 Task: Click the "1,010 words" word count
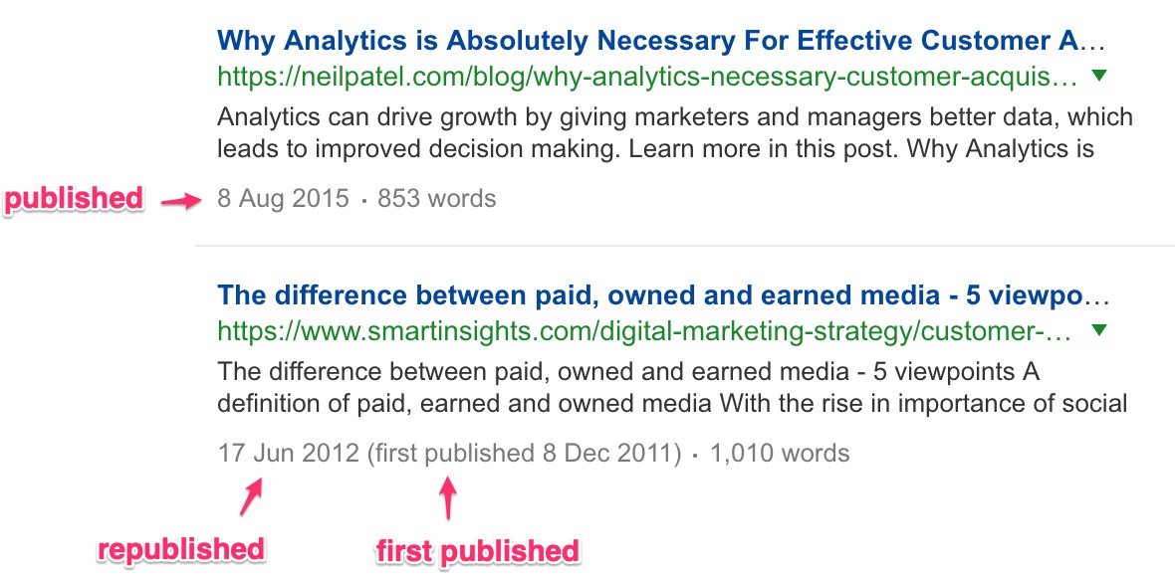(x=780, y=455)
